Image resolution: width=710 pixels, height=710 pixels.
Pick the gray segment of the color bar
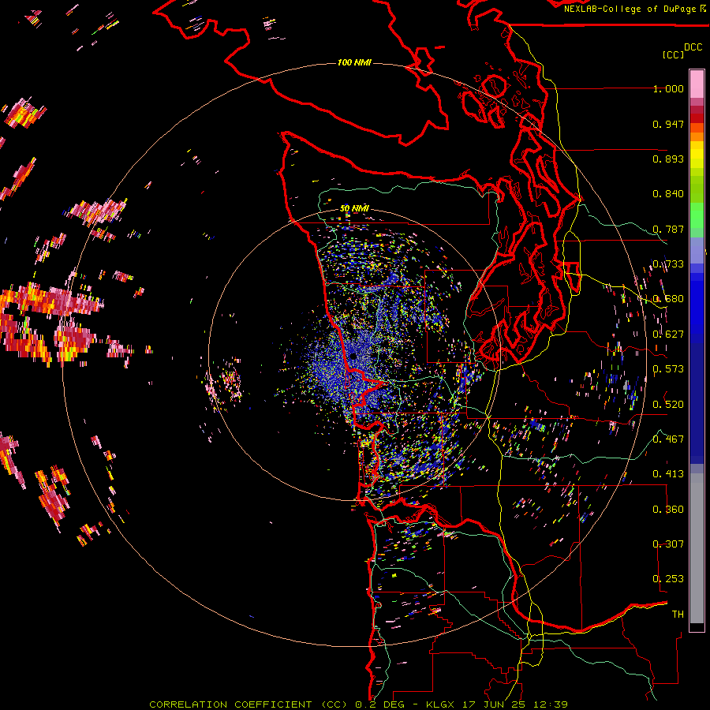(x=697, y=548)
